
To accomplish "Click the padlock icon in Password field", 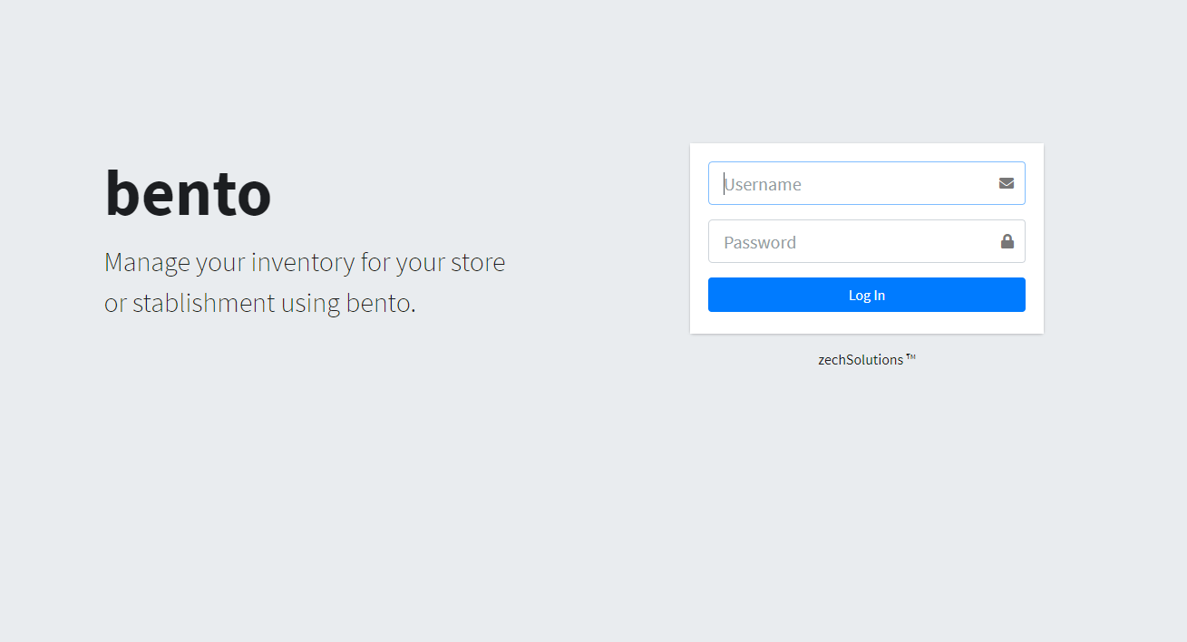I will [x=1007, y=241].
